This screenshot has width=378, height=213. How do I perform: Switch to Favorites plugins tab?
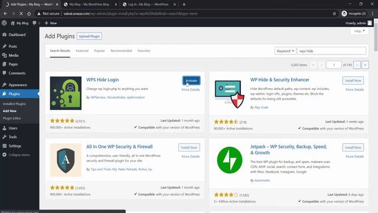pyautogui.click(x=144, y=51)
